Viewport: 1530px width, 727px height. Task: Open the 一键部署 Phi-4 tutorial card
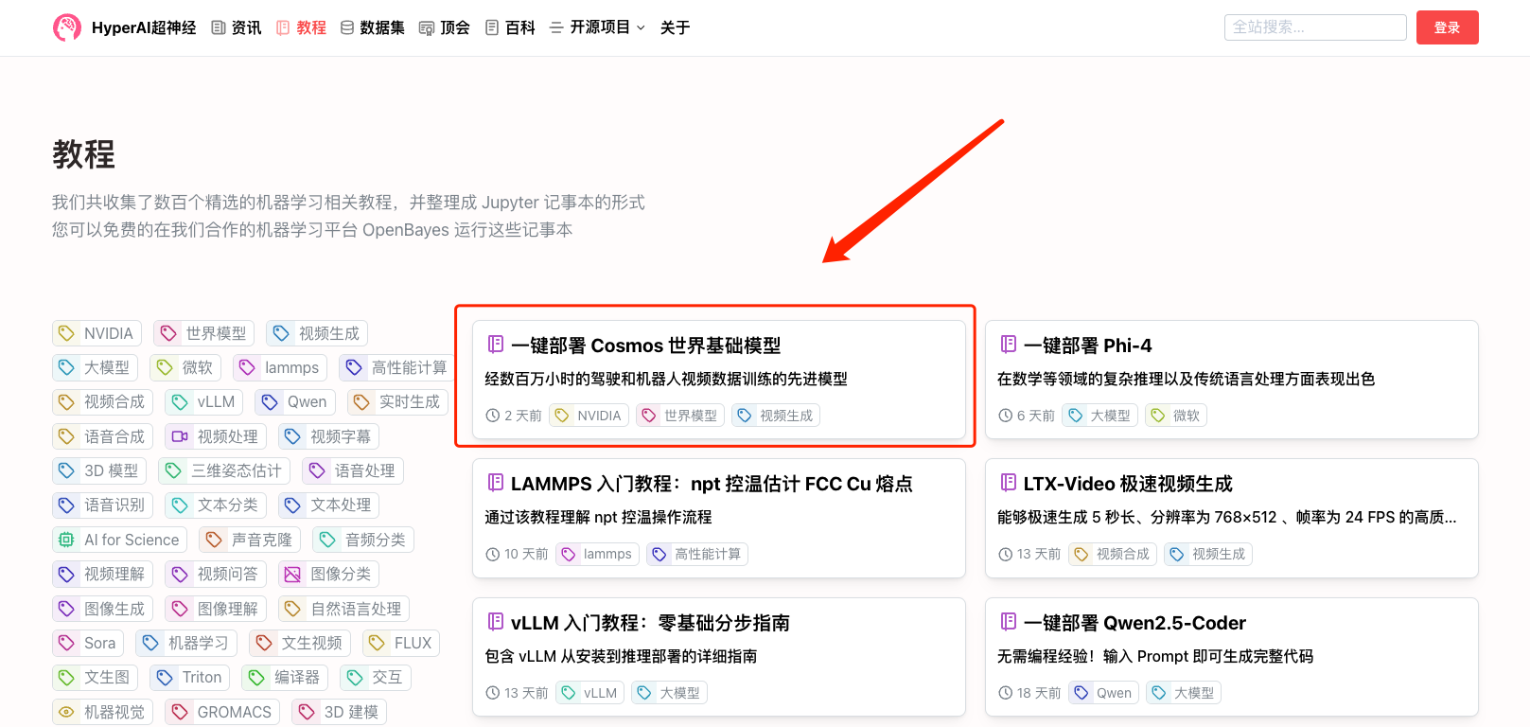[1087, 346]
